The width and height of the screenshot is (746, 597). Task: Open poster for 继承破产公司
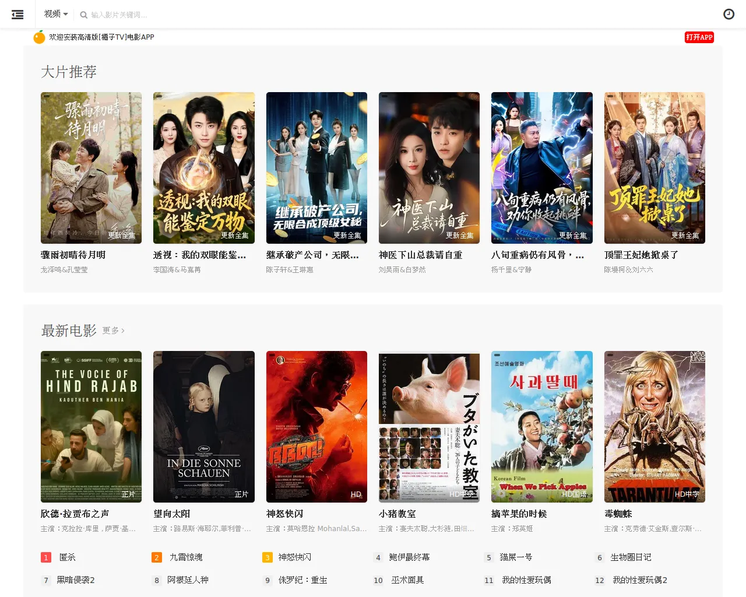coord(316,168)
